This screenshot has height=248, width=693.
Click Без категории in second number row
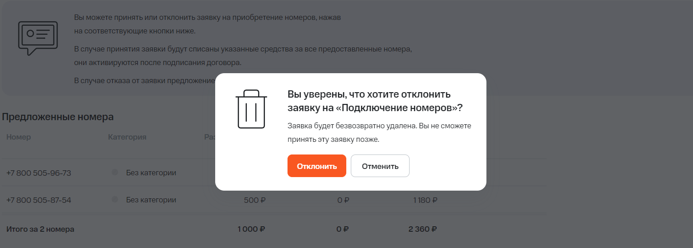coord(151,200)
